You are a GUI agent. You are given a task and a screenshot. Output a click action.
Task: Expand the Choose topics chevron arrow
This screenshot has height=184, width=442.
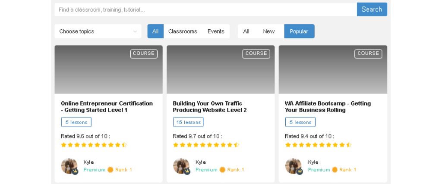click(135, 31)
